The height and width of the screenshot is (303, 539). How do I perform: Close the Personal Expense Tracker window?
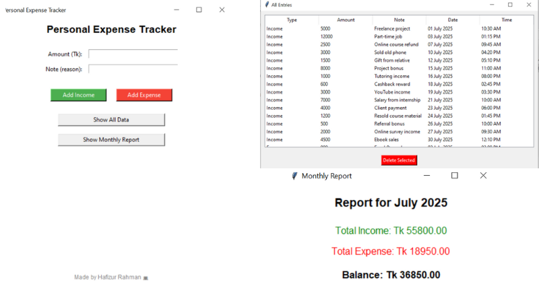[x=222, y=10]
